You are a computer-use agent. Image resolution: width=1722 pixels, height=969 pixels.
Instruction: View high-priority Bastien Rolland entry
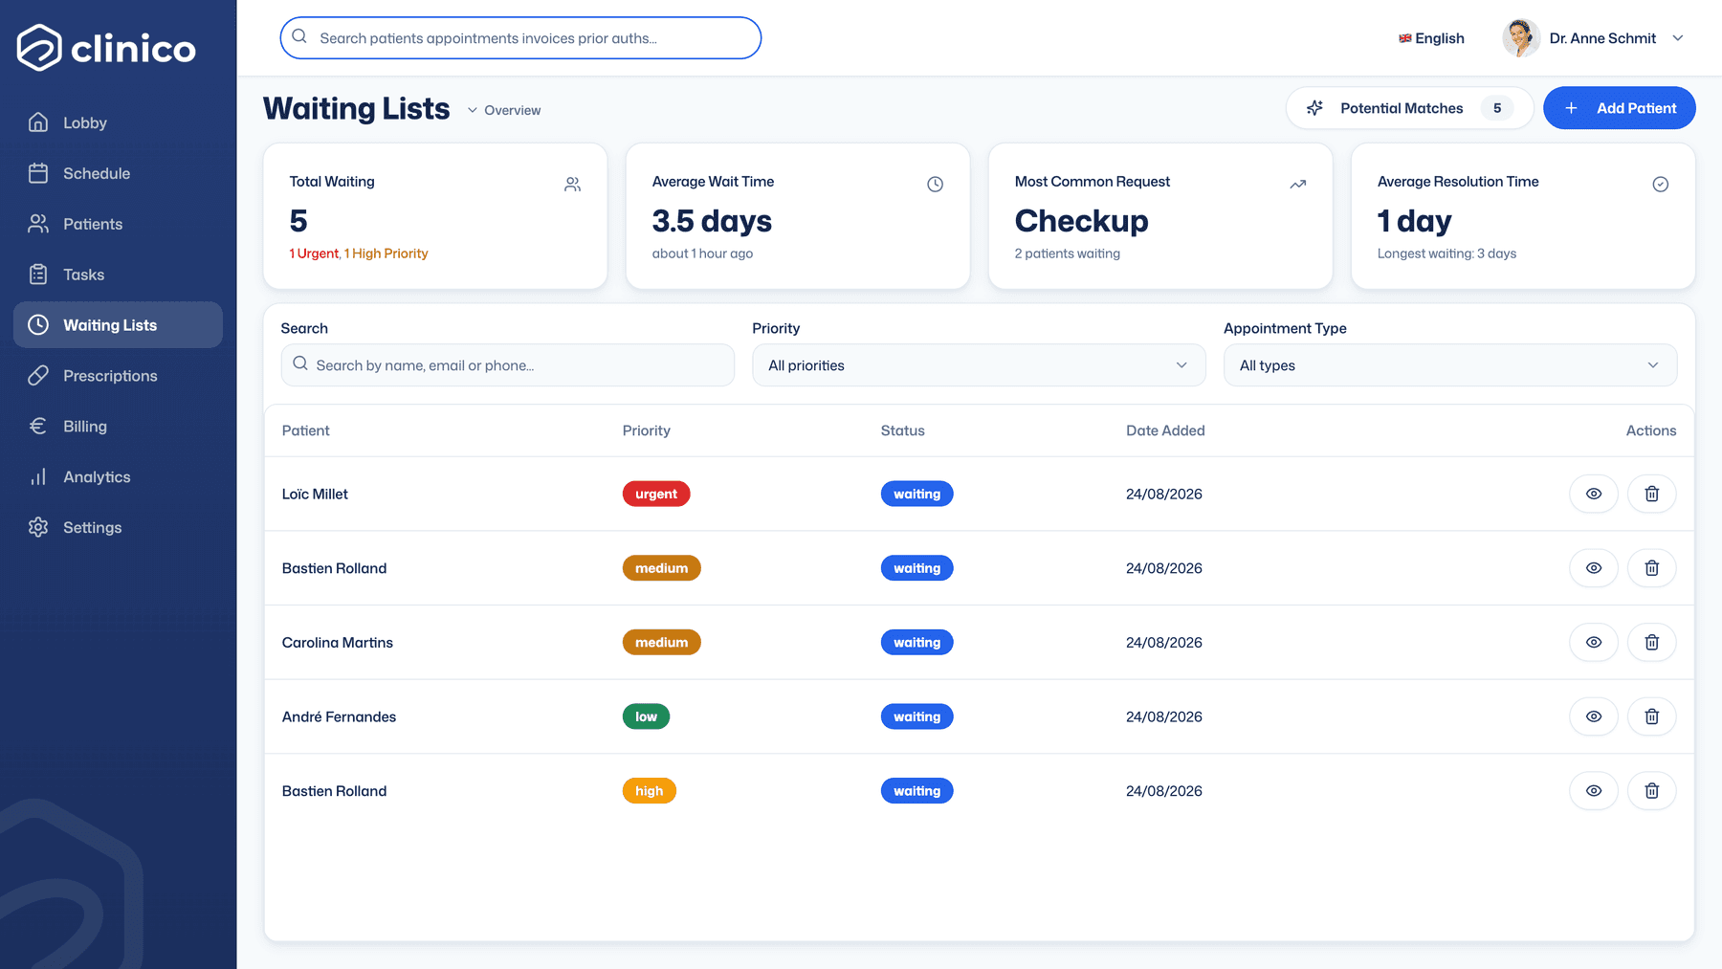pyautogui.click(x=1594, y=791)
